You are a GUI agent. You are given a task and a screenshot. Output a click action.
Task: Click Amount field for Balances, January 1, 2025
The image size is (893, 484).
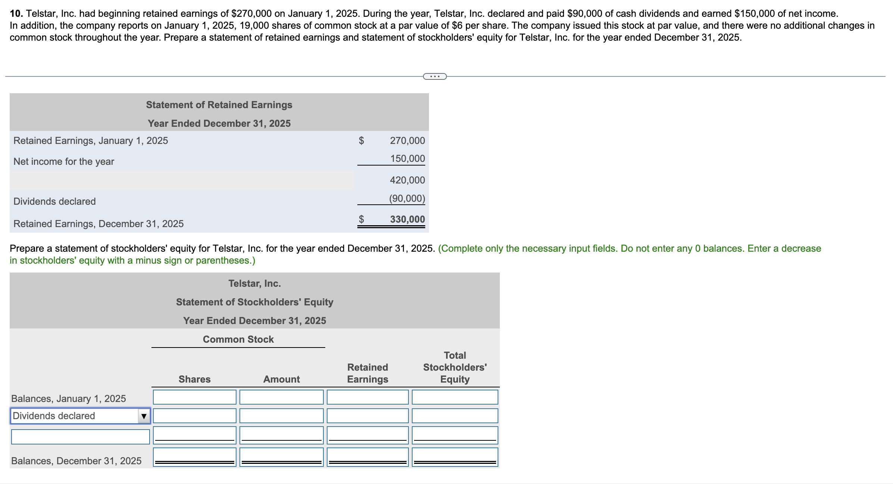(x=281, y=397)
